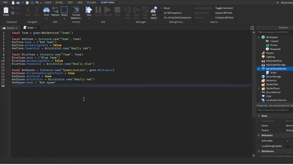Toggle the Archivable checkbox

coord(288,141)
